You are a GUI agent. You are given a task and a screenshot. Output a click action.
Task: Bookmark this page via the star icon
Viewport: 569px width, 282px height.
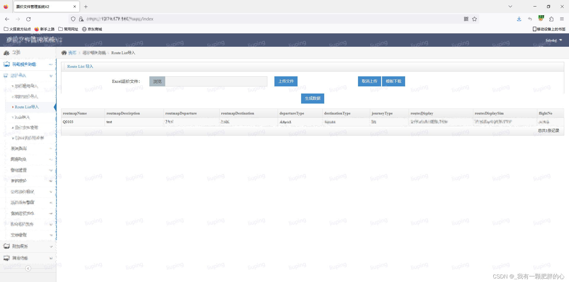pos(475,19)
